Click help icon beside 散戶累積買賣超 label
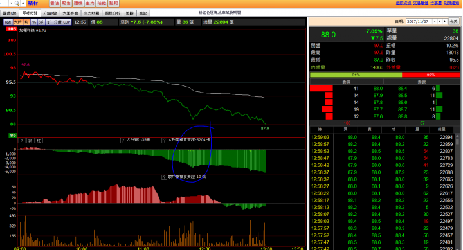Screen dimensions: 463x250 pos(164,177)
